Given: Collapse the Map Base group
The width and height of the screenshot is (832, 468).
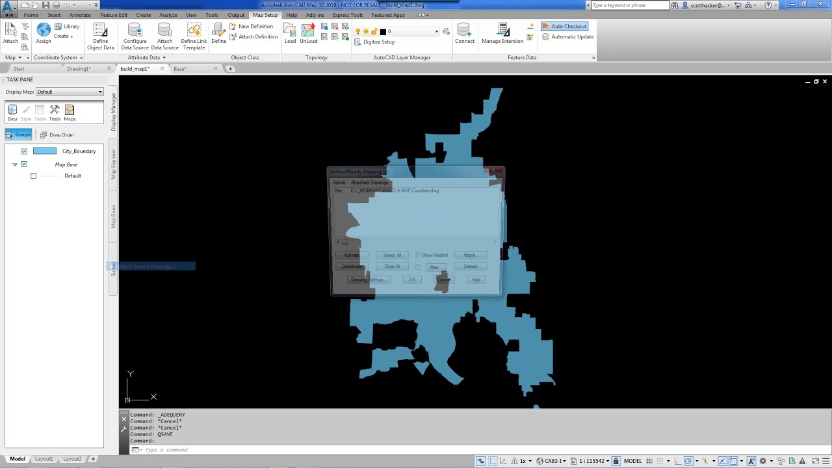Looking at the screenshot, I should [x=15, y=164].
